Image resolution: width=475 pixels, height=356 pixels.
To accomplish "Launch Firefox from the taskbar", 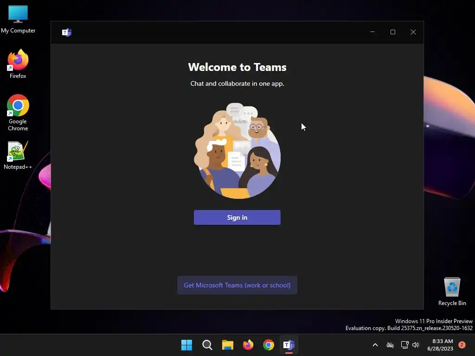I will (x=248, y=345).
